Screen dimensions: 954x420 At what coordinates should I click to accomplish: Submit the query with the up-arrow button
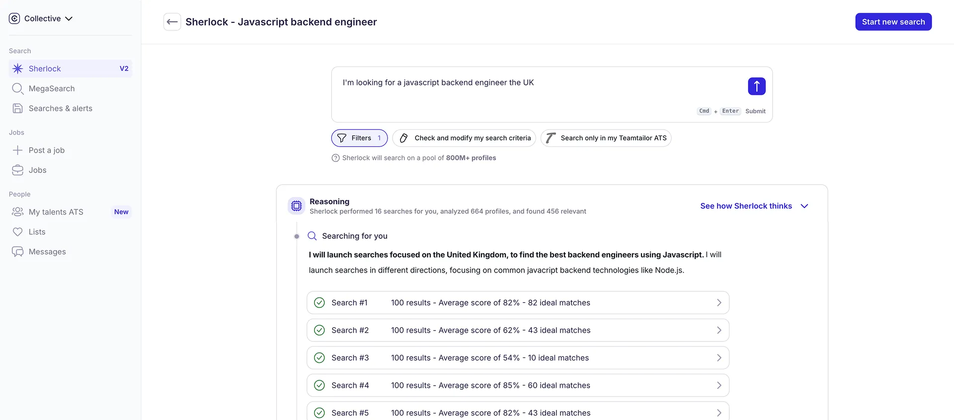pos(757,86)
